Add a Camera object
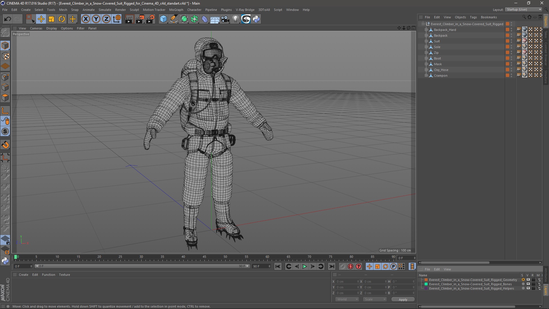Image resolution: width=549 pixels, height=309 pixels. [225, 19]
